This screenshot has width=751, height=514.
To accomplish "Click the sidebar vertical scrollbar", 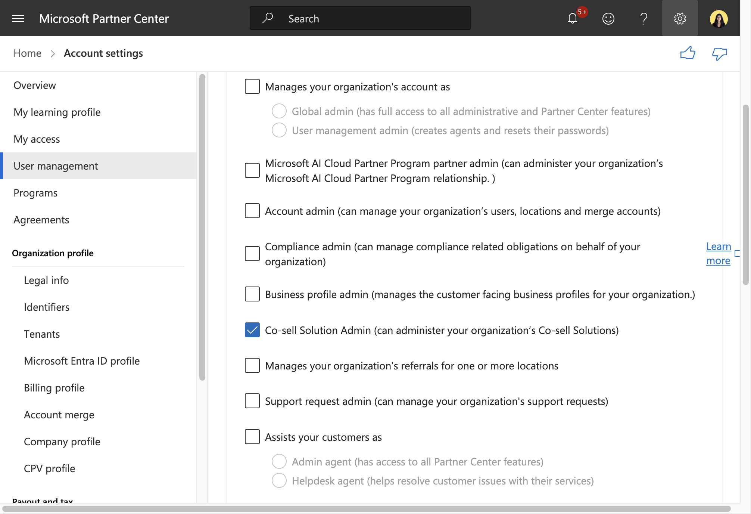I will click(202, 227).
